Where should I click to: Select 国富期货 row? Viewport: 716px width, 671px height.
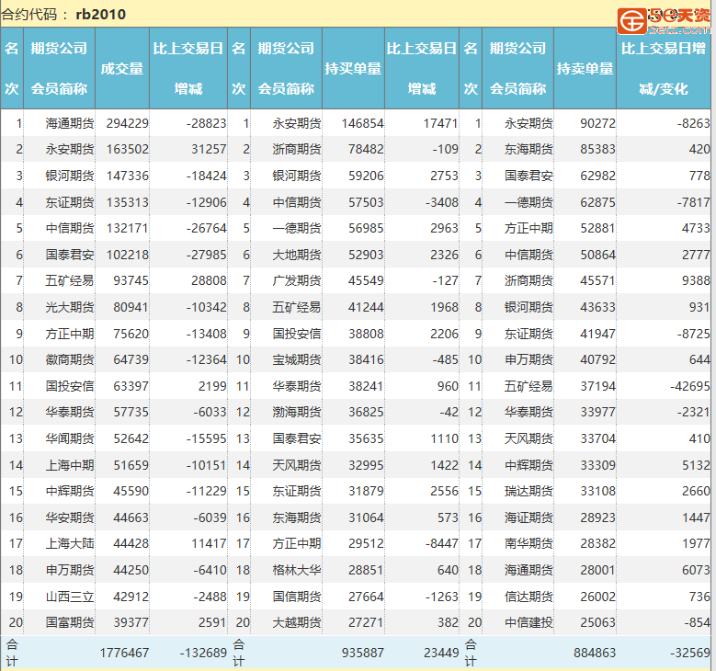coord(70,622)
